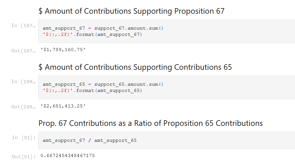
Task: Click the Supporting Contributions 65 heading
Action: coord(135,67)
